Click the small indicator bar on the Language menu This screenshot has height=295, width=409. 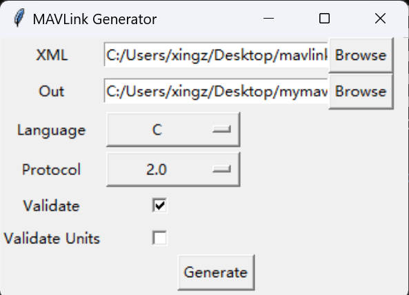pyautogui.click(x=221, y=130)
